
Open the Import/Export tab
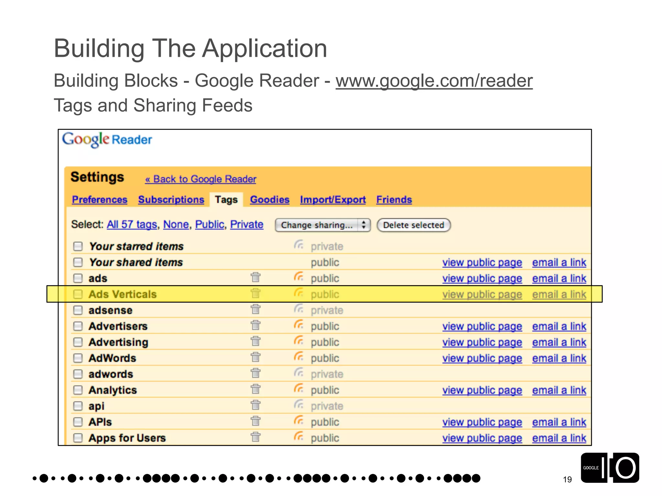(x=333, y=200)
